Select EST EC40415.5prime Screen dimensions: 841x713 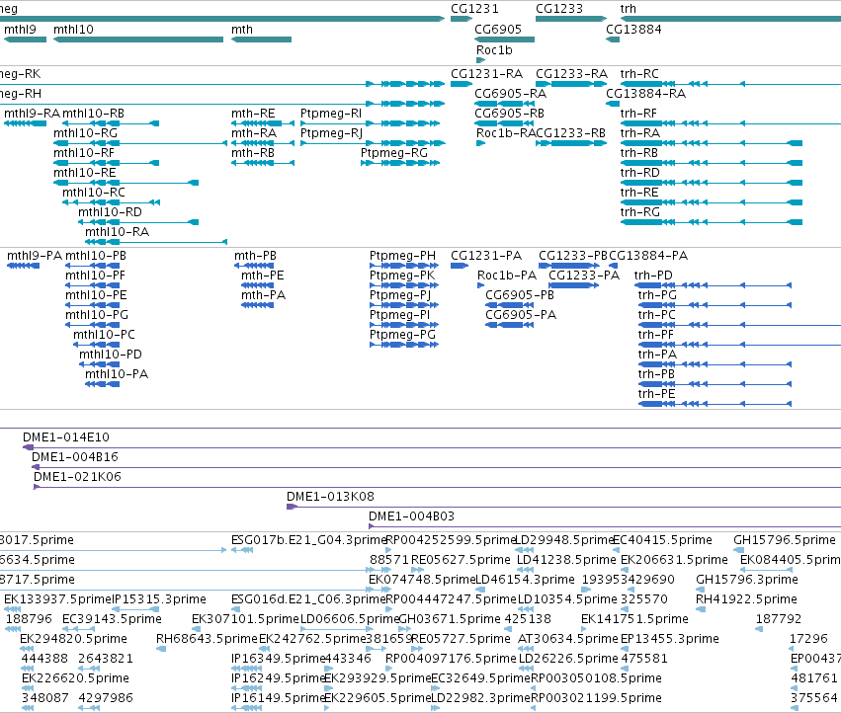pos(662,540)
